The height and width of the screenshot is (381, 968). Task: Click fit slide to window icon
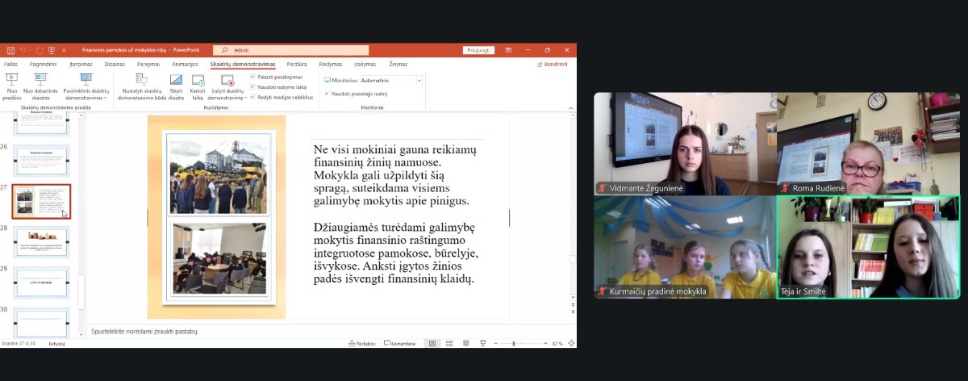tap(570, 343)
